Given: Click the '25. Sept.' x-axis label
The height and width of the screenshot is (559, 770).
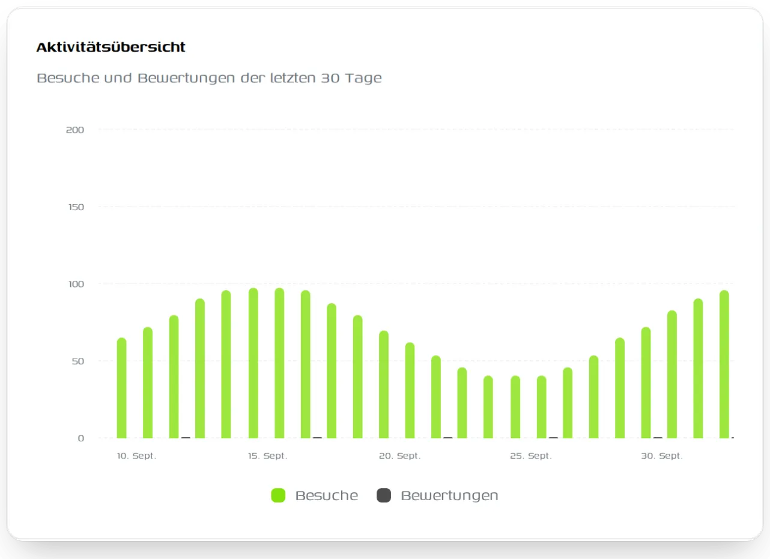Looking at the screenshot, I should [x=531, y=456].
